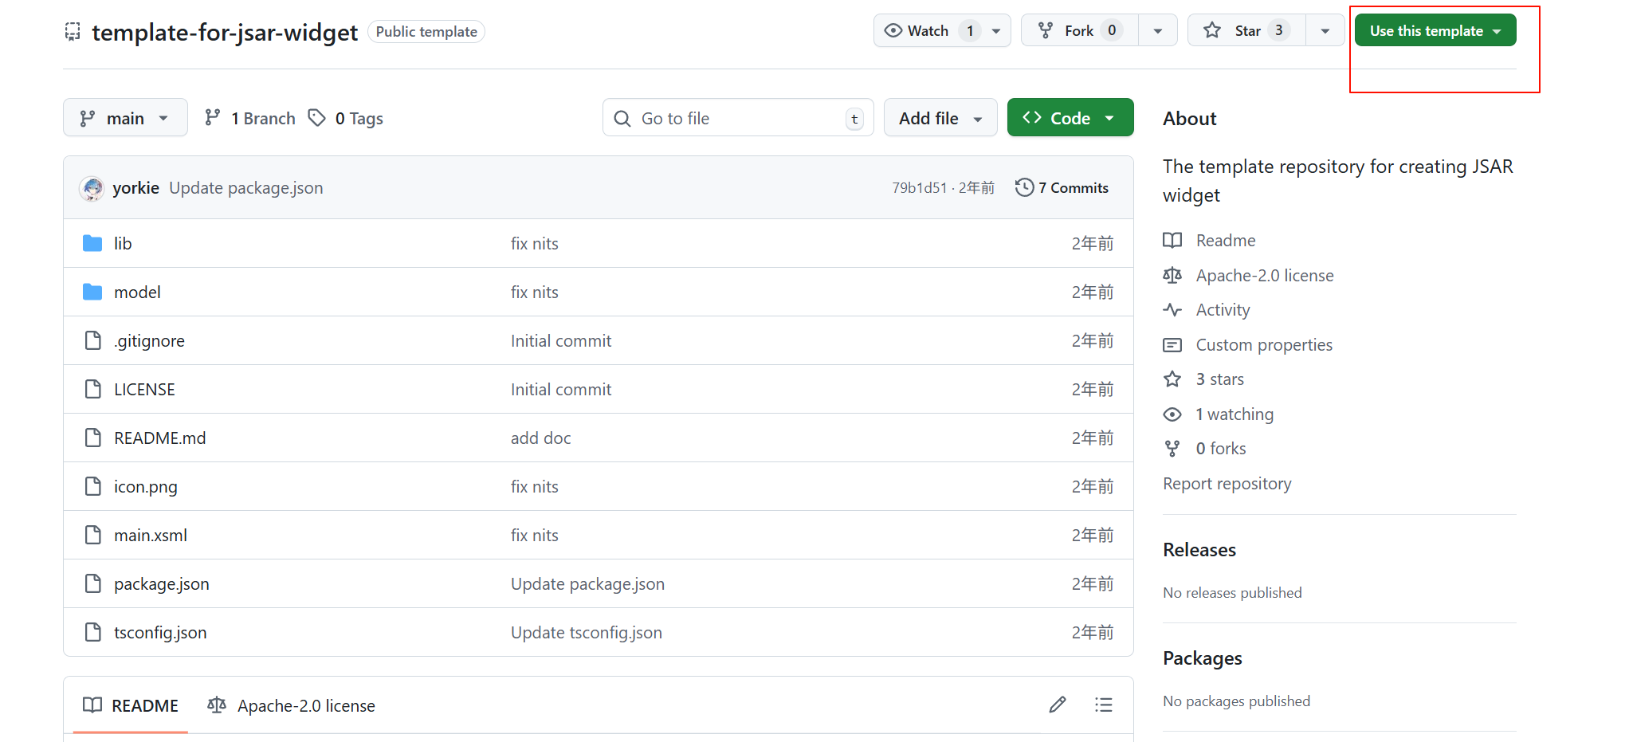Open the tsconfig.json file name

click(160, 632)
